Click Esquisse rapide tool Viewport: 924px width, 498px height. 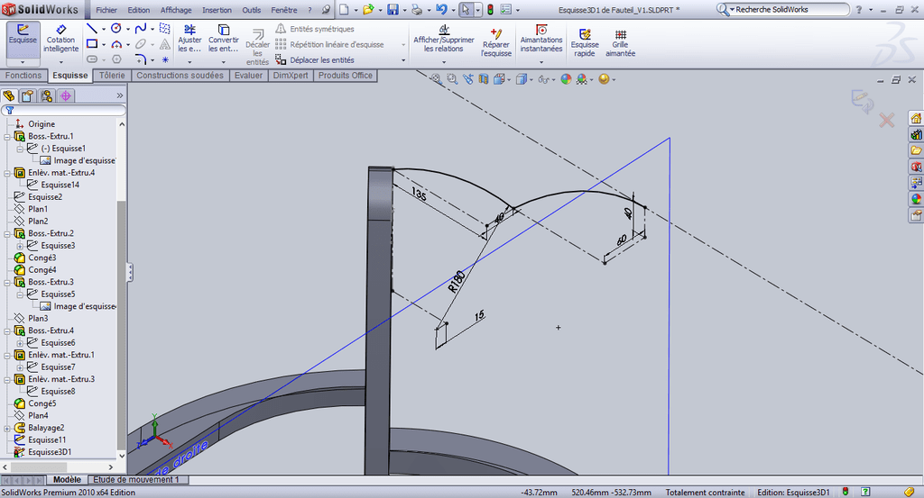[585, 42]
